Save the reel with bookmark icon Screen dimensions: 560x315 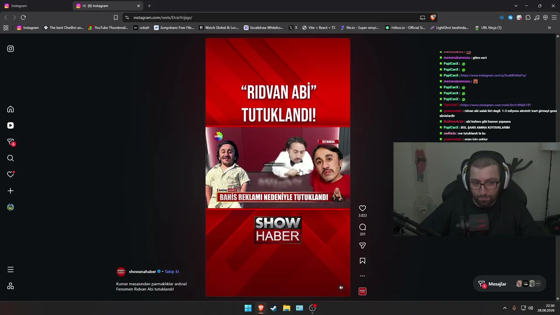[362, 261]
